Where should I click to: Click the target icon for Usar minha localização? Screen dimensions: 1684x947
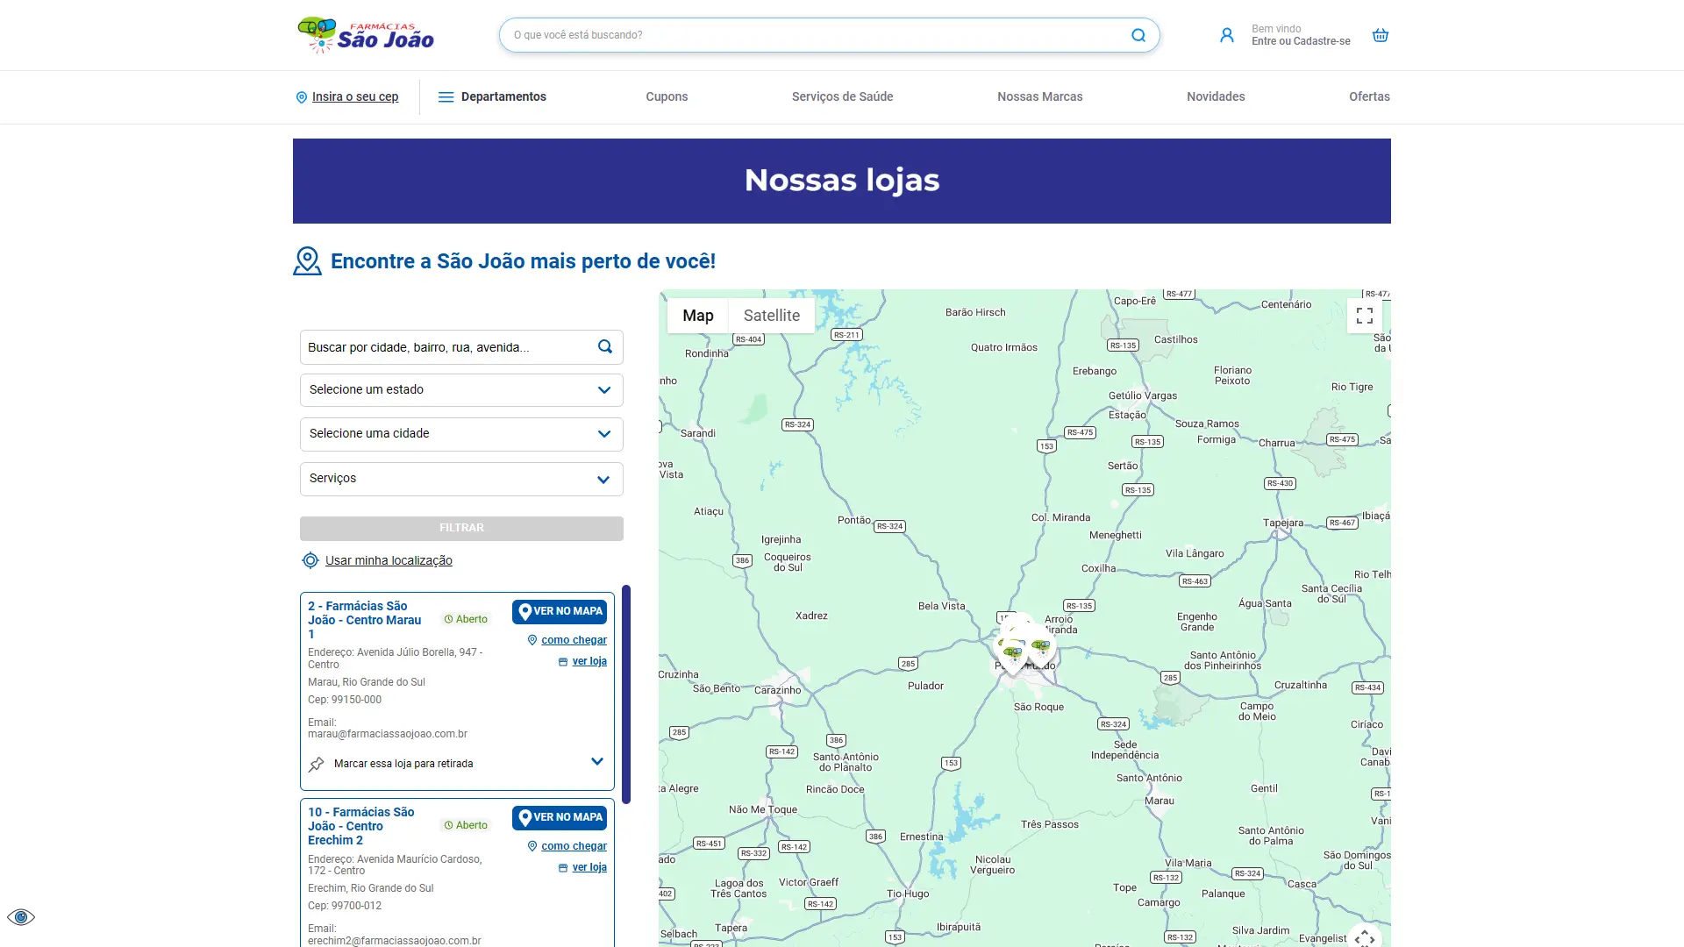pyautogui.click(x=310, y=560)
